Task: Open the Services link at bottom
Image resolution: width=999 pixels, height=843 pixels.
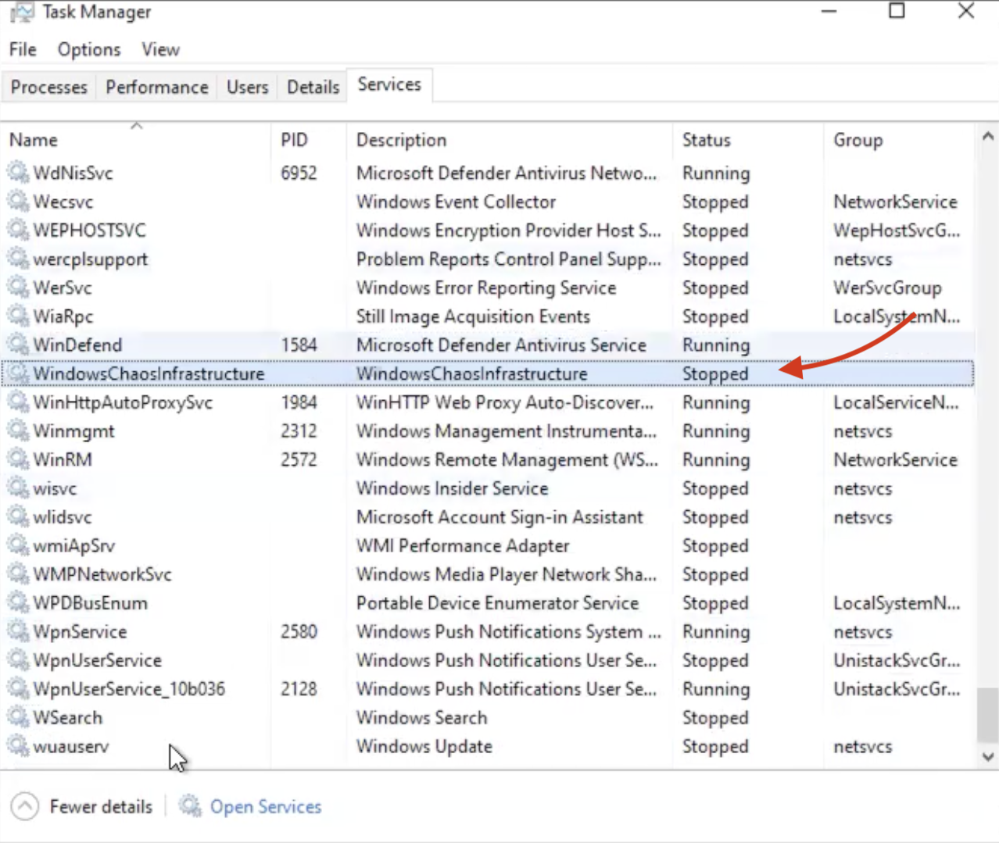Action: [265, 806]
